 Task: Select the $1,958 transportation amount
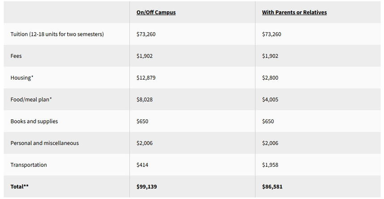(270, 165)
